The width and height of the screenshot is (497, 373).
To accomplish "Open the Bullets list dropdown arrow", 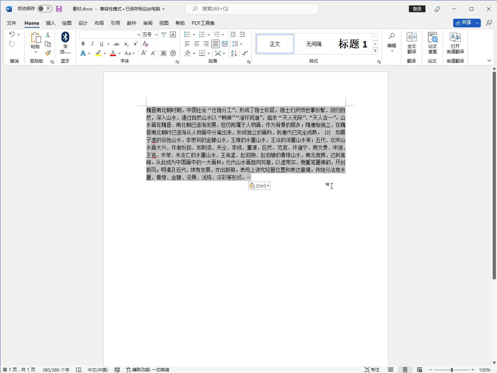I will tap(194, 35).
